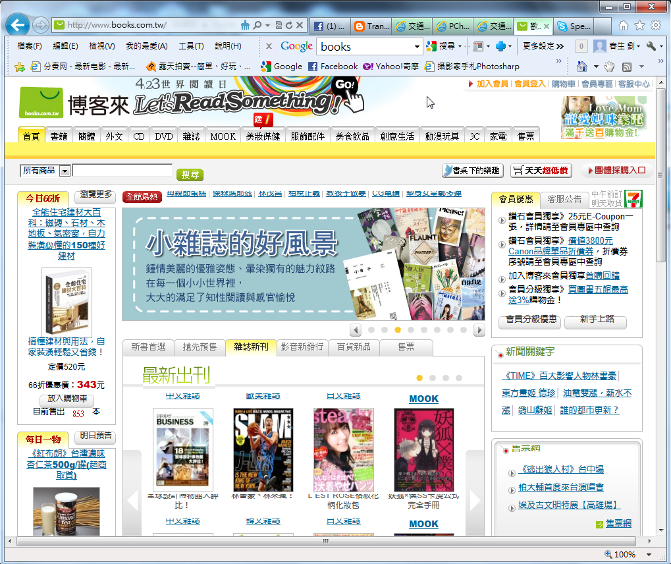Image resolution: width=671 pixels, height=564 pixels.
Task: Click the Google toolbar wrench settings icon
Action: [651, 46]
